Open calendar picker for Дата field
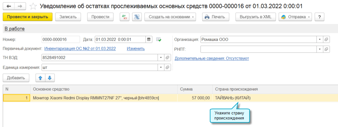338x127 pixels. 149,39
